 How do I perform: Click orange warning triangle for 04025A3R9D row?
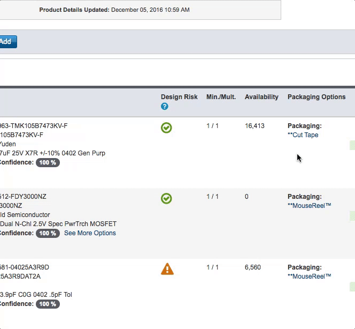(x=167, y=269)
